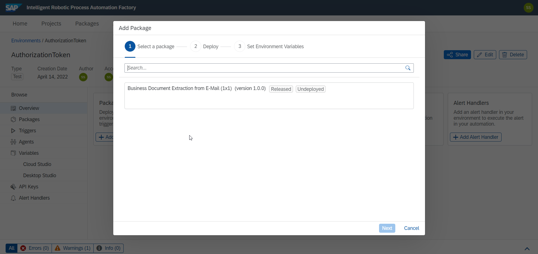Select Packages in Browse sidebar
Viewport: 538px width, 254px height.
[44, 119]
